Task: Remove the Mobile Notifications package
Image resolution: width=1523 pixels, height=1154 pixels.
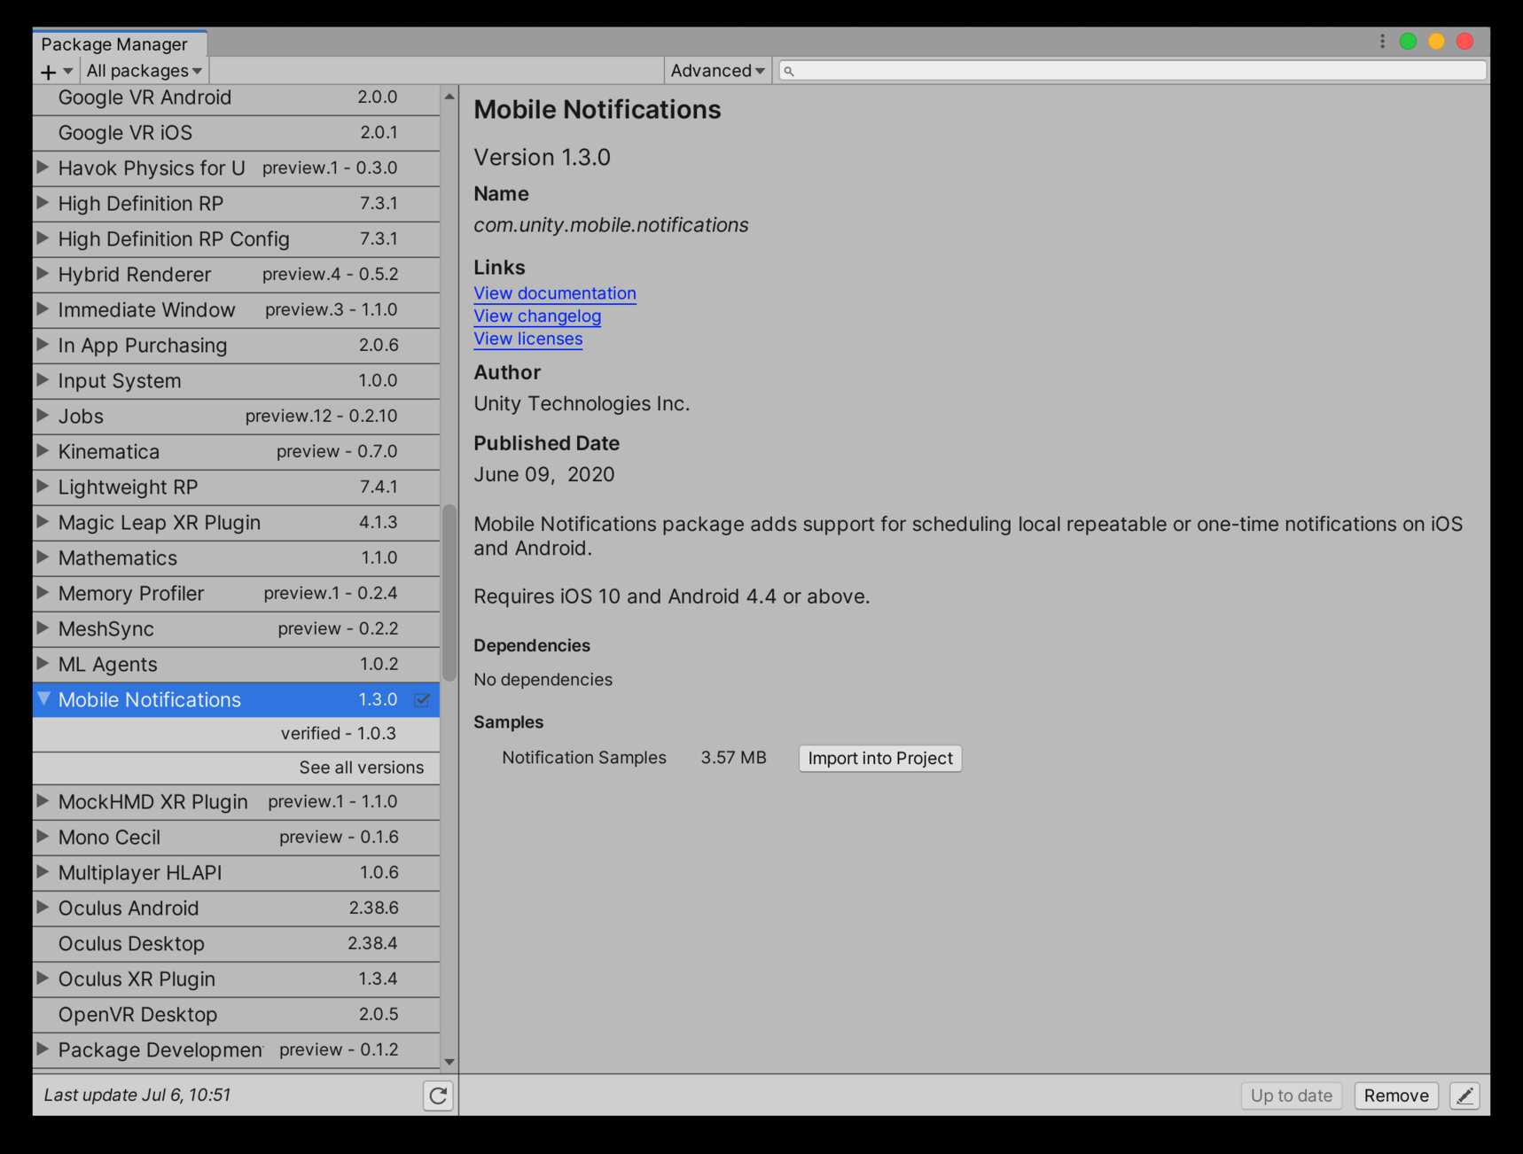Action: pyautogui.click(x=1395, y=1096)
